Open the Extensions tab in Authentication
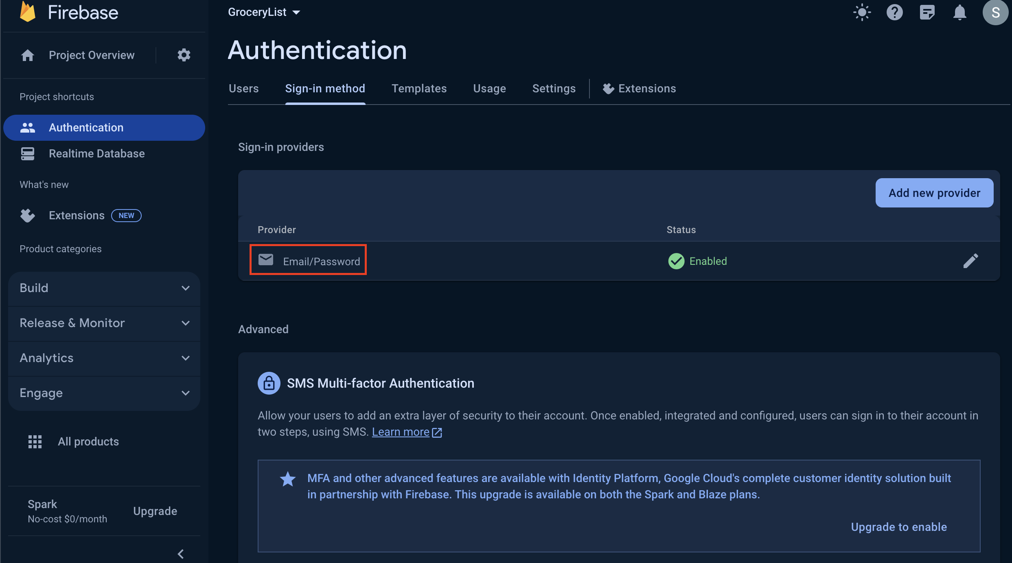1012x563 pixels. coord(639,89)
